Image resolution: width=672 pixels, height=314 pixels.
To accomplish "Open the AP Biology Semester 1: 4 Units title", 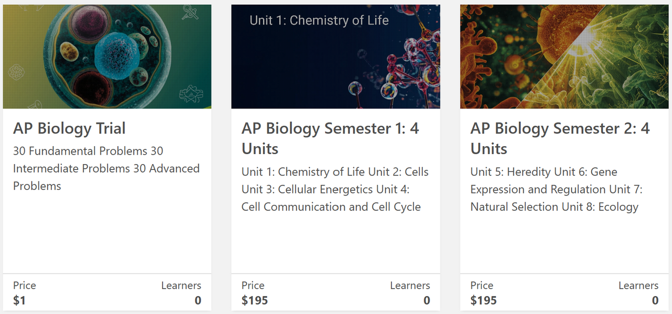I will [x=330, y=138].
